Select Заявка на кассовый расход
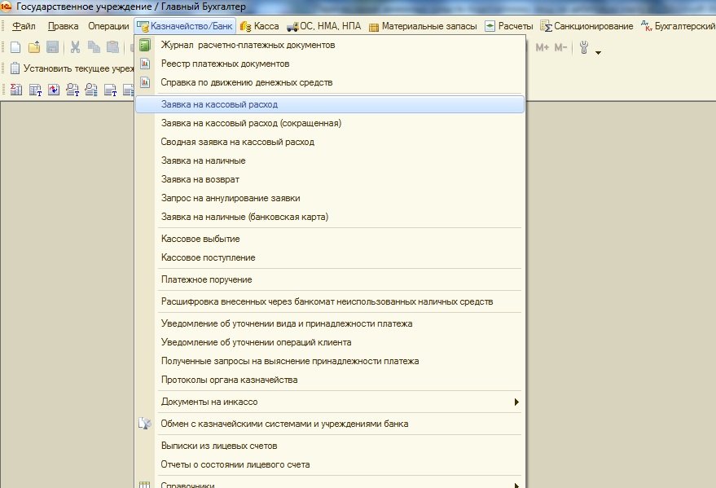 click(x=219, y=105)
